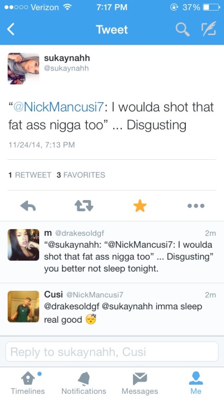
Task: Open Cusi's profile photo
Action: click(24, 307)
